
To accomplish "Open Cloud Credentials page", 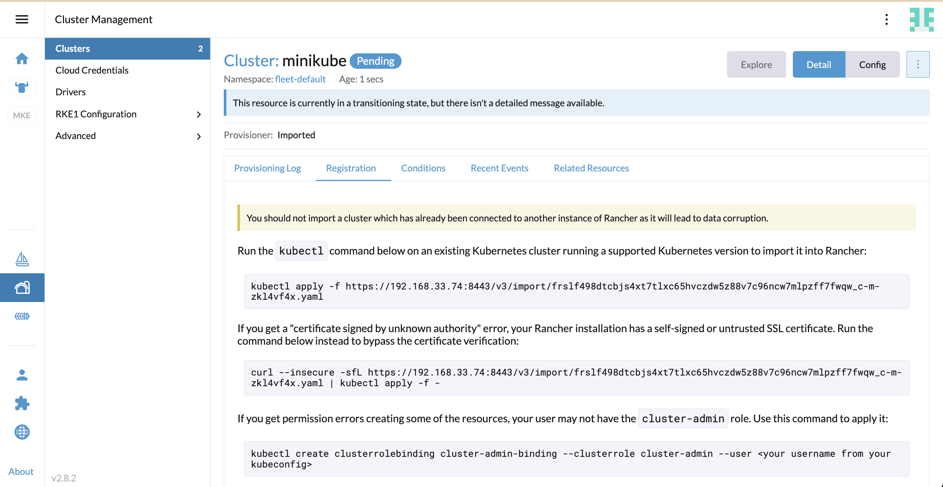I will tap(92, 70).
